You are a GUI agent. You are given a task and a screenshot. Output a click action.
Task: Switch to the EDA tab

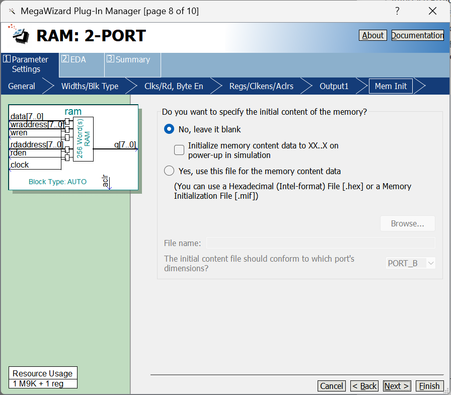point(82,65)
